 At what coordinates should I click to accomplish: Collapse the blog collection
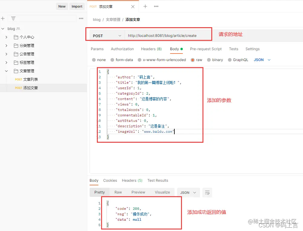3,29
